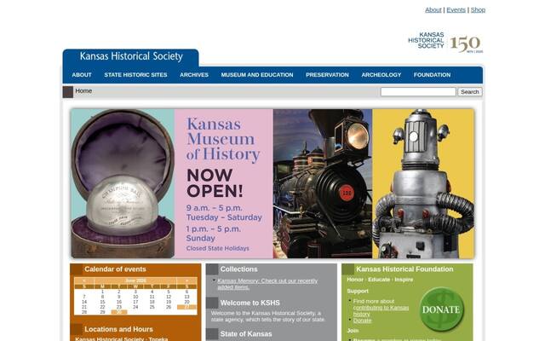Click the Kansas Historical Foundation heading
The image size is (545, 341).
[404, 269]
